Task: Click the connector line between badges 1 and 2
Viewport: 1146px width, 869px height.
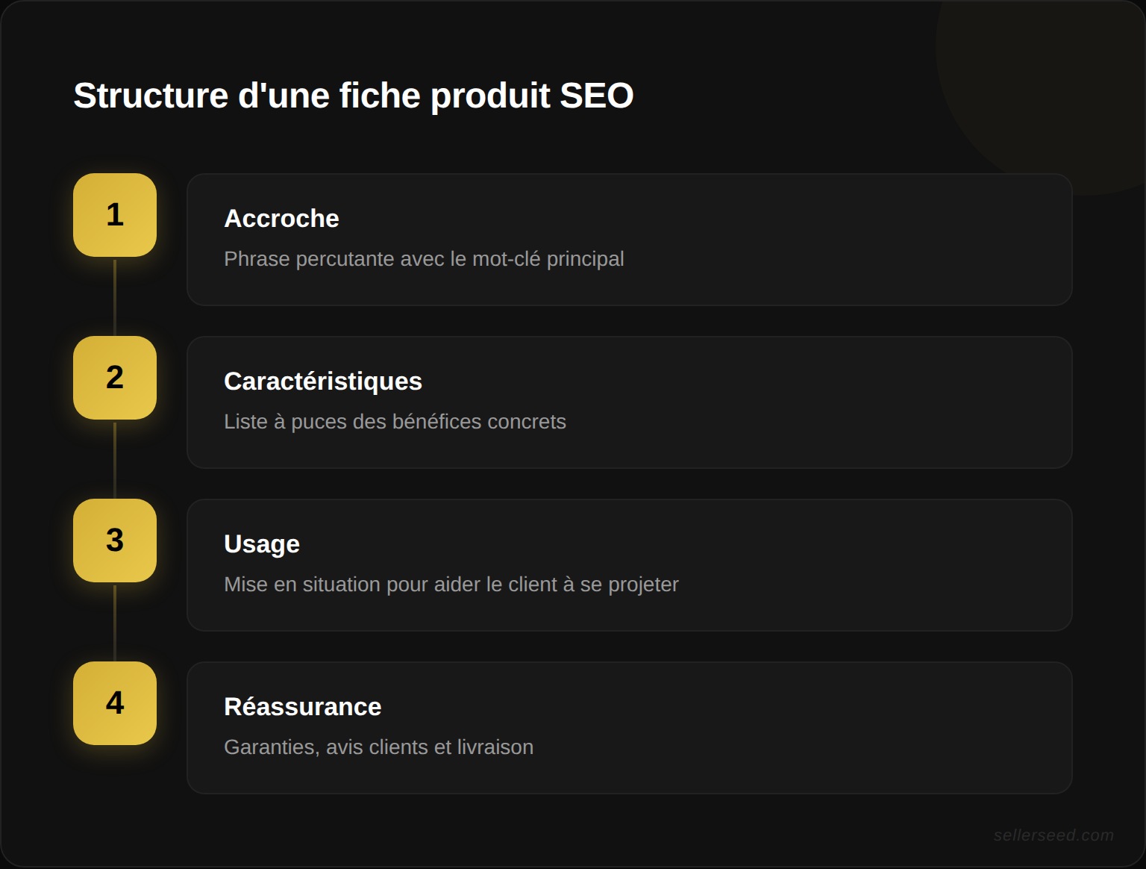Action: [x=114, y=299]
